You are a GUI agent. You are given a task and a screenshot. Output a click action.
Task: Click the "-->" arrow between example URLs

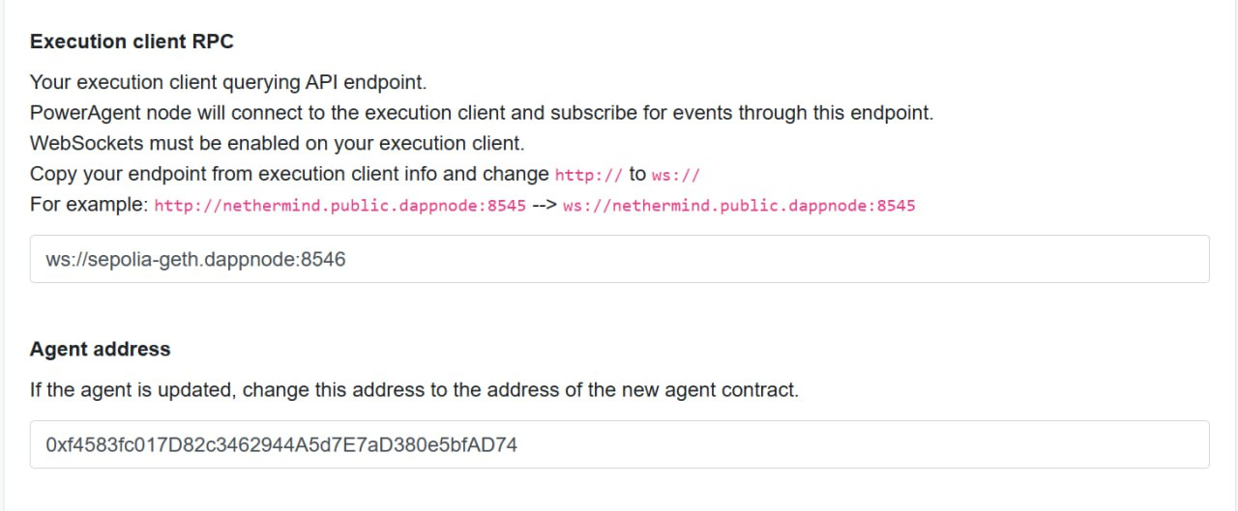[x=545, y=206]
